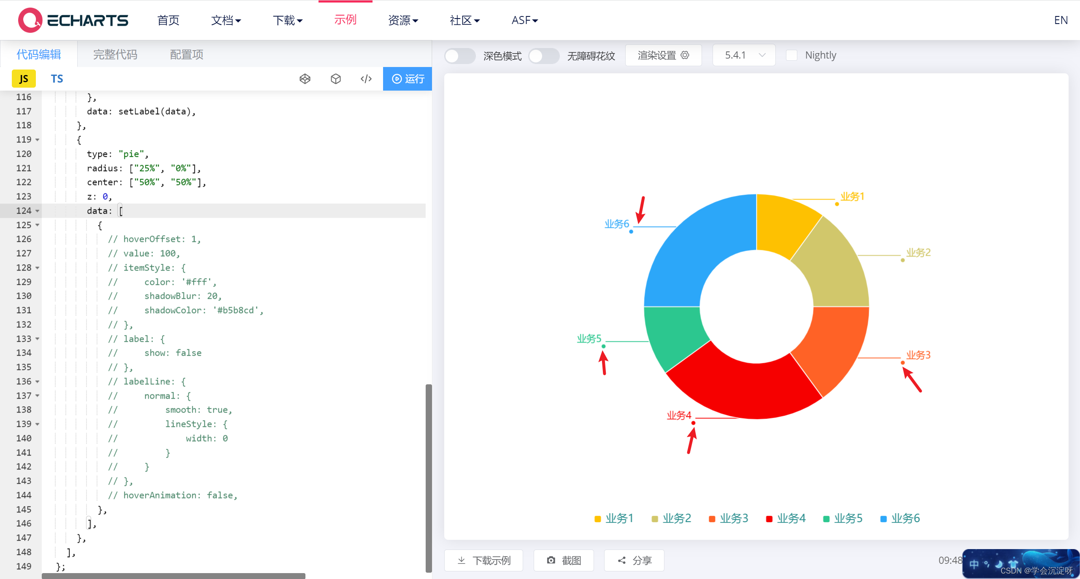1080x579 pixels.
Task: Select the JS language badge
Action: pyautogui.click(x=24, y=79)
